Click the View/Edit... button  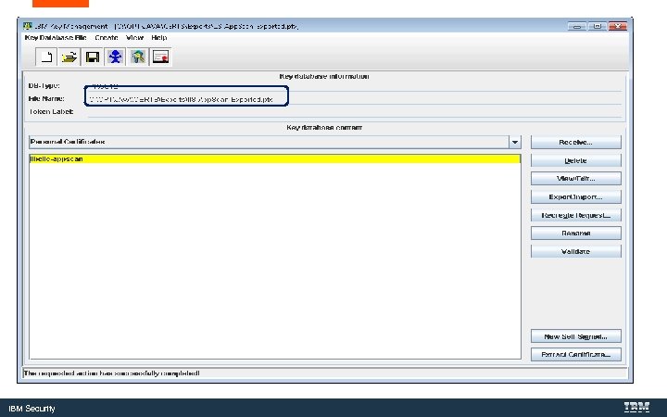point(575,178)
